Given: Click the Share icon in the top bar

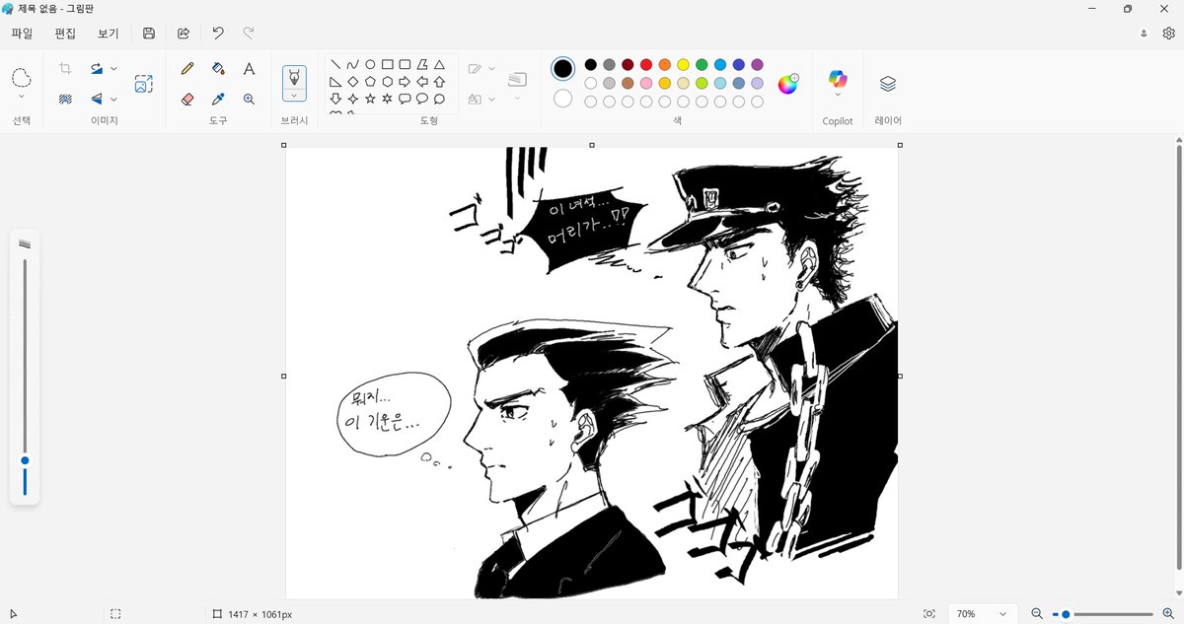Looking at the screenshot, I should point(184,33).
